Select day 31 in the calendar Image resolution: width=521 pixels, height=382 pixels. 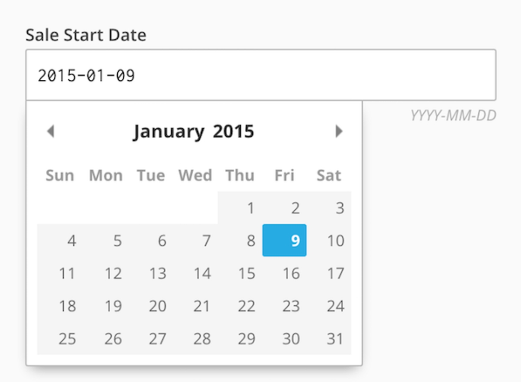coord(329,338)
